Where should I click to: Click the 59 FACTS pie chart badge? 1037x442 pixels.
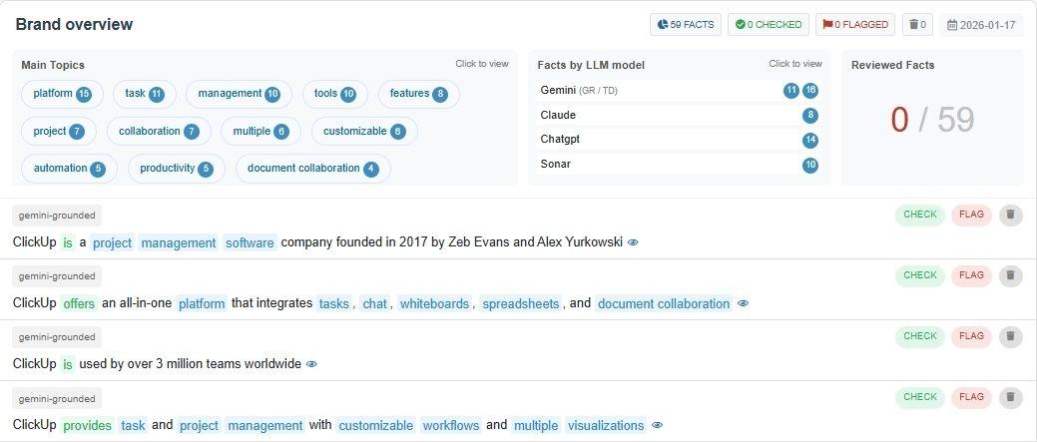coord(686,25)
